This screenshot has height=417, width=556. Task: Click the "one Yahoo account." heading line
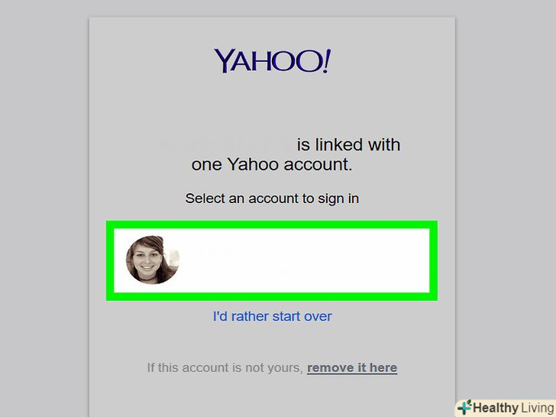point(272,164)
